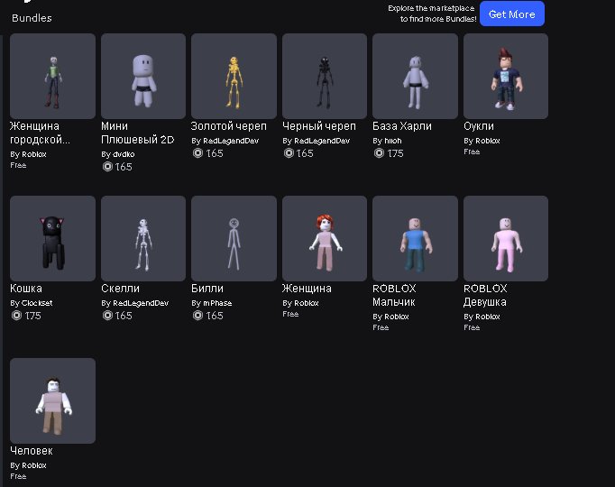Click the Кошка bundle title
The width and height of the screenshot is (615, 487).
coord(26,289)
